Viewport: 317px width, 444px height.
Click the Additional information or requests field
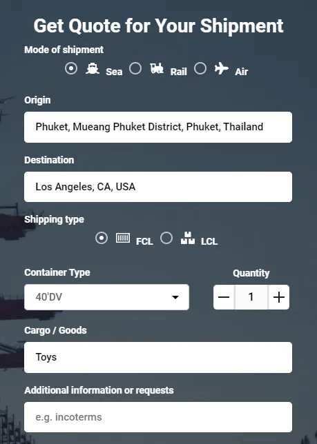click(x=158, y=417)
